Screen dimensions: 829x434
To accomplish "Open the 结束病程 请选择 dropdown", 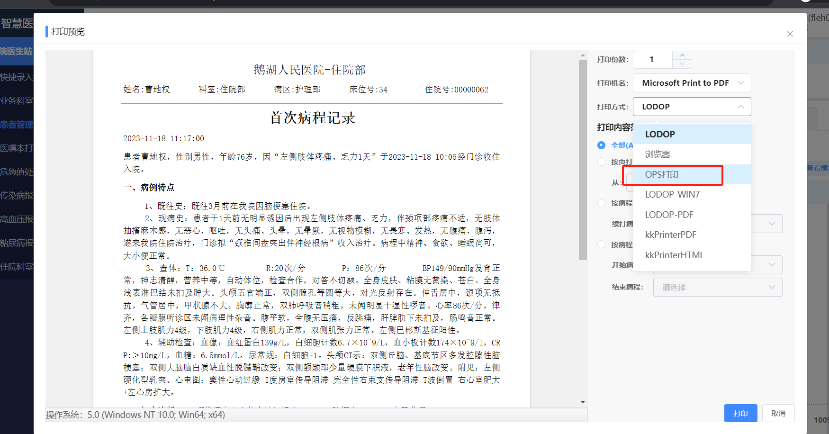I will [x=717, y=287].
